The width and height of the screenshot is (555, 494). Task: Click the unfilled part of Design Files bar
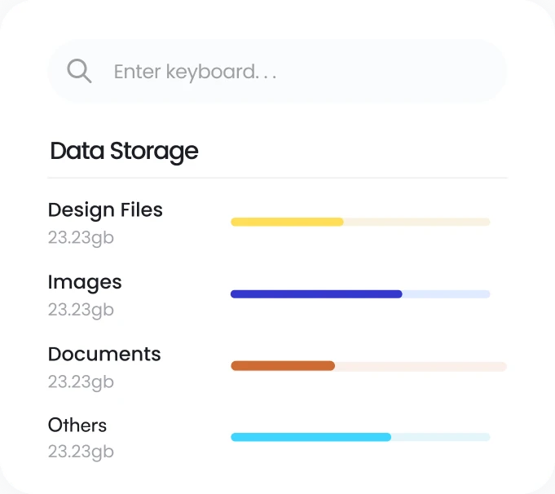[416, 222]
